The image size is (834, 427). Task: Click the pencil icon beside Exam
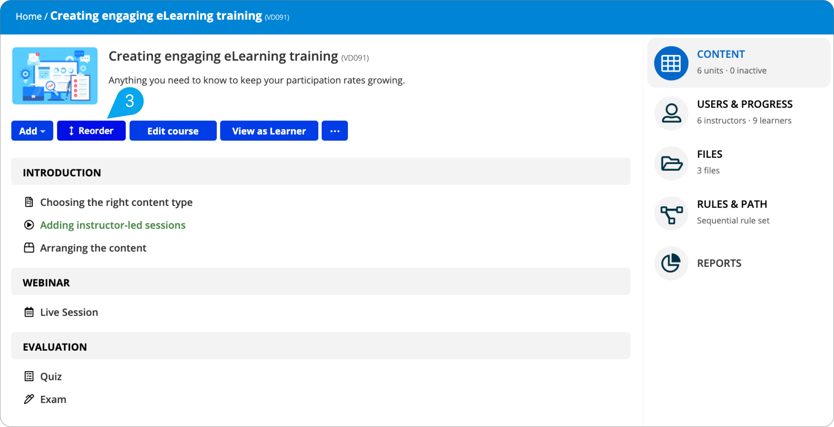tap(29, 399)
